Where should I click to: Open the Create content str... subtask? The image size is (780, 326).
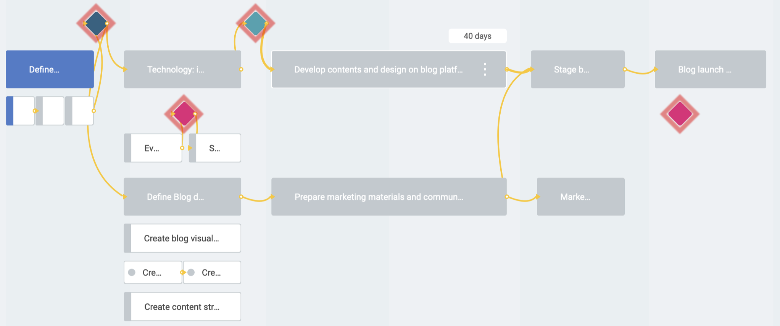tap(182, 307)
